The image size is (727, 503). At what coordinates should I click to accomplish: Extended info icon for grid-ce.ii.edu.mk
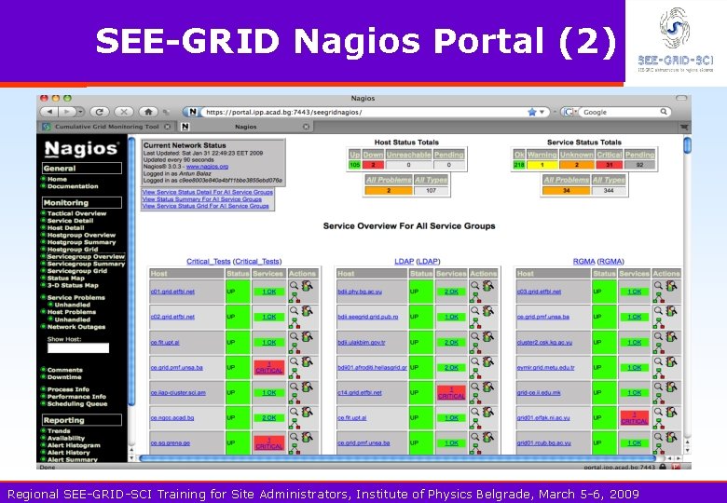pyautogui.click(x=671, y=387)
